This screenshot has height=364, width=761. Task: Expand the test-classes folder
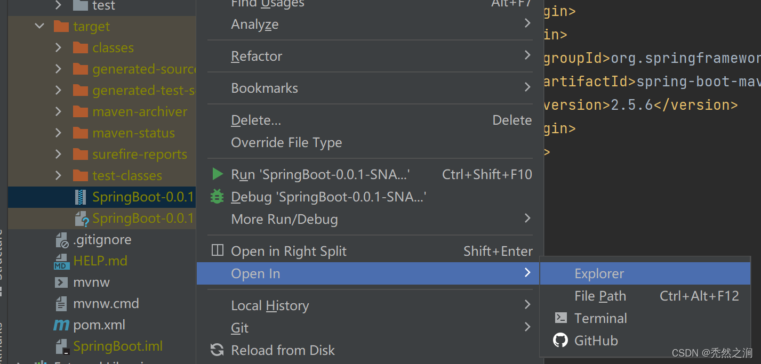(58, 175)
